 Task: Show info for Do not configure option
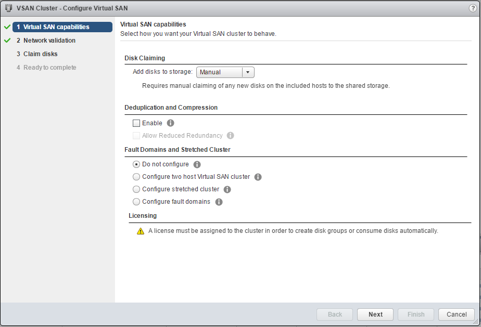pos(197,165)
